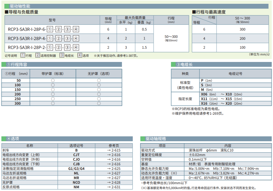Click the ③电缆长 section header bar
Screen dimensions: 273x191
(x=221, y=65)
